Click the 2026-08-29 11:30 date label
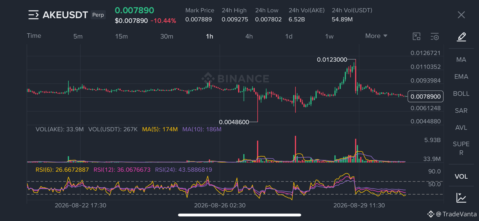The height and width of the screenshot is (221, 479). tap(359, 205)
